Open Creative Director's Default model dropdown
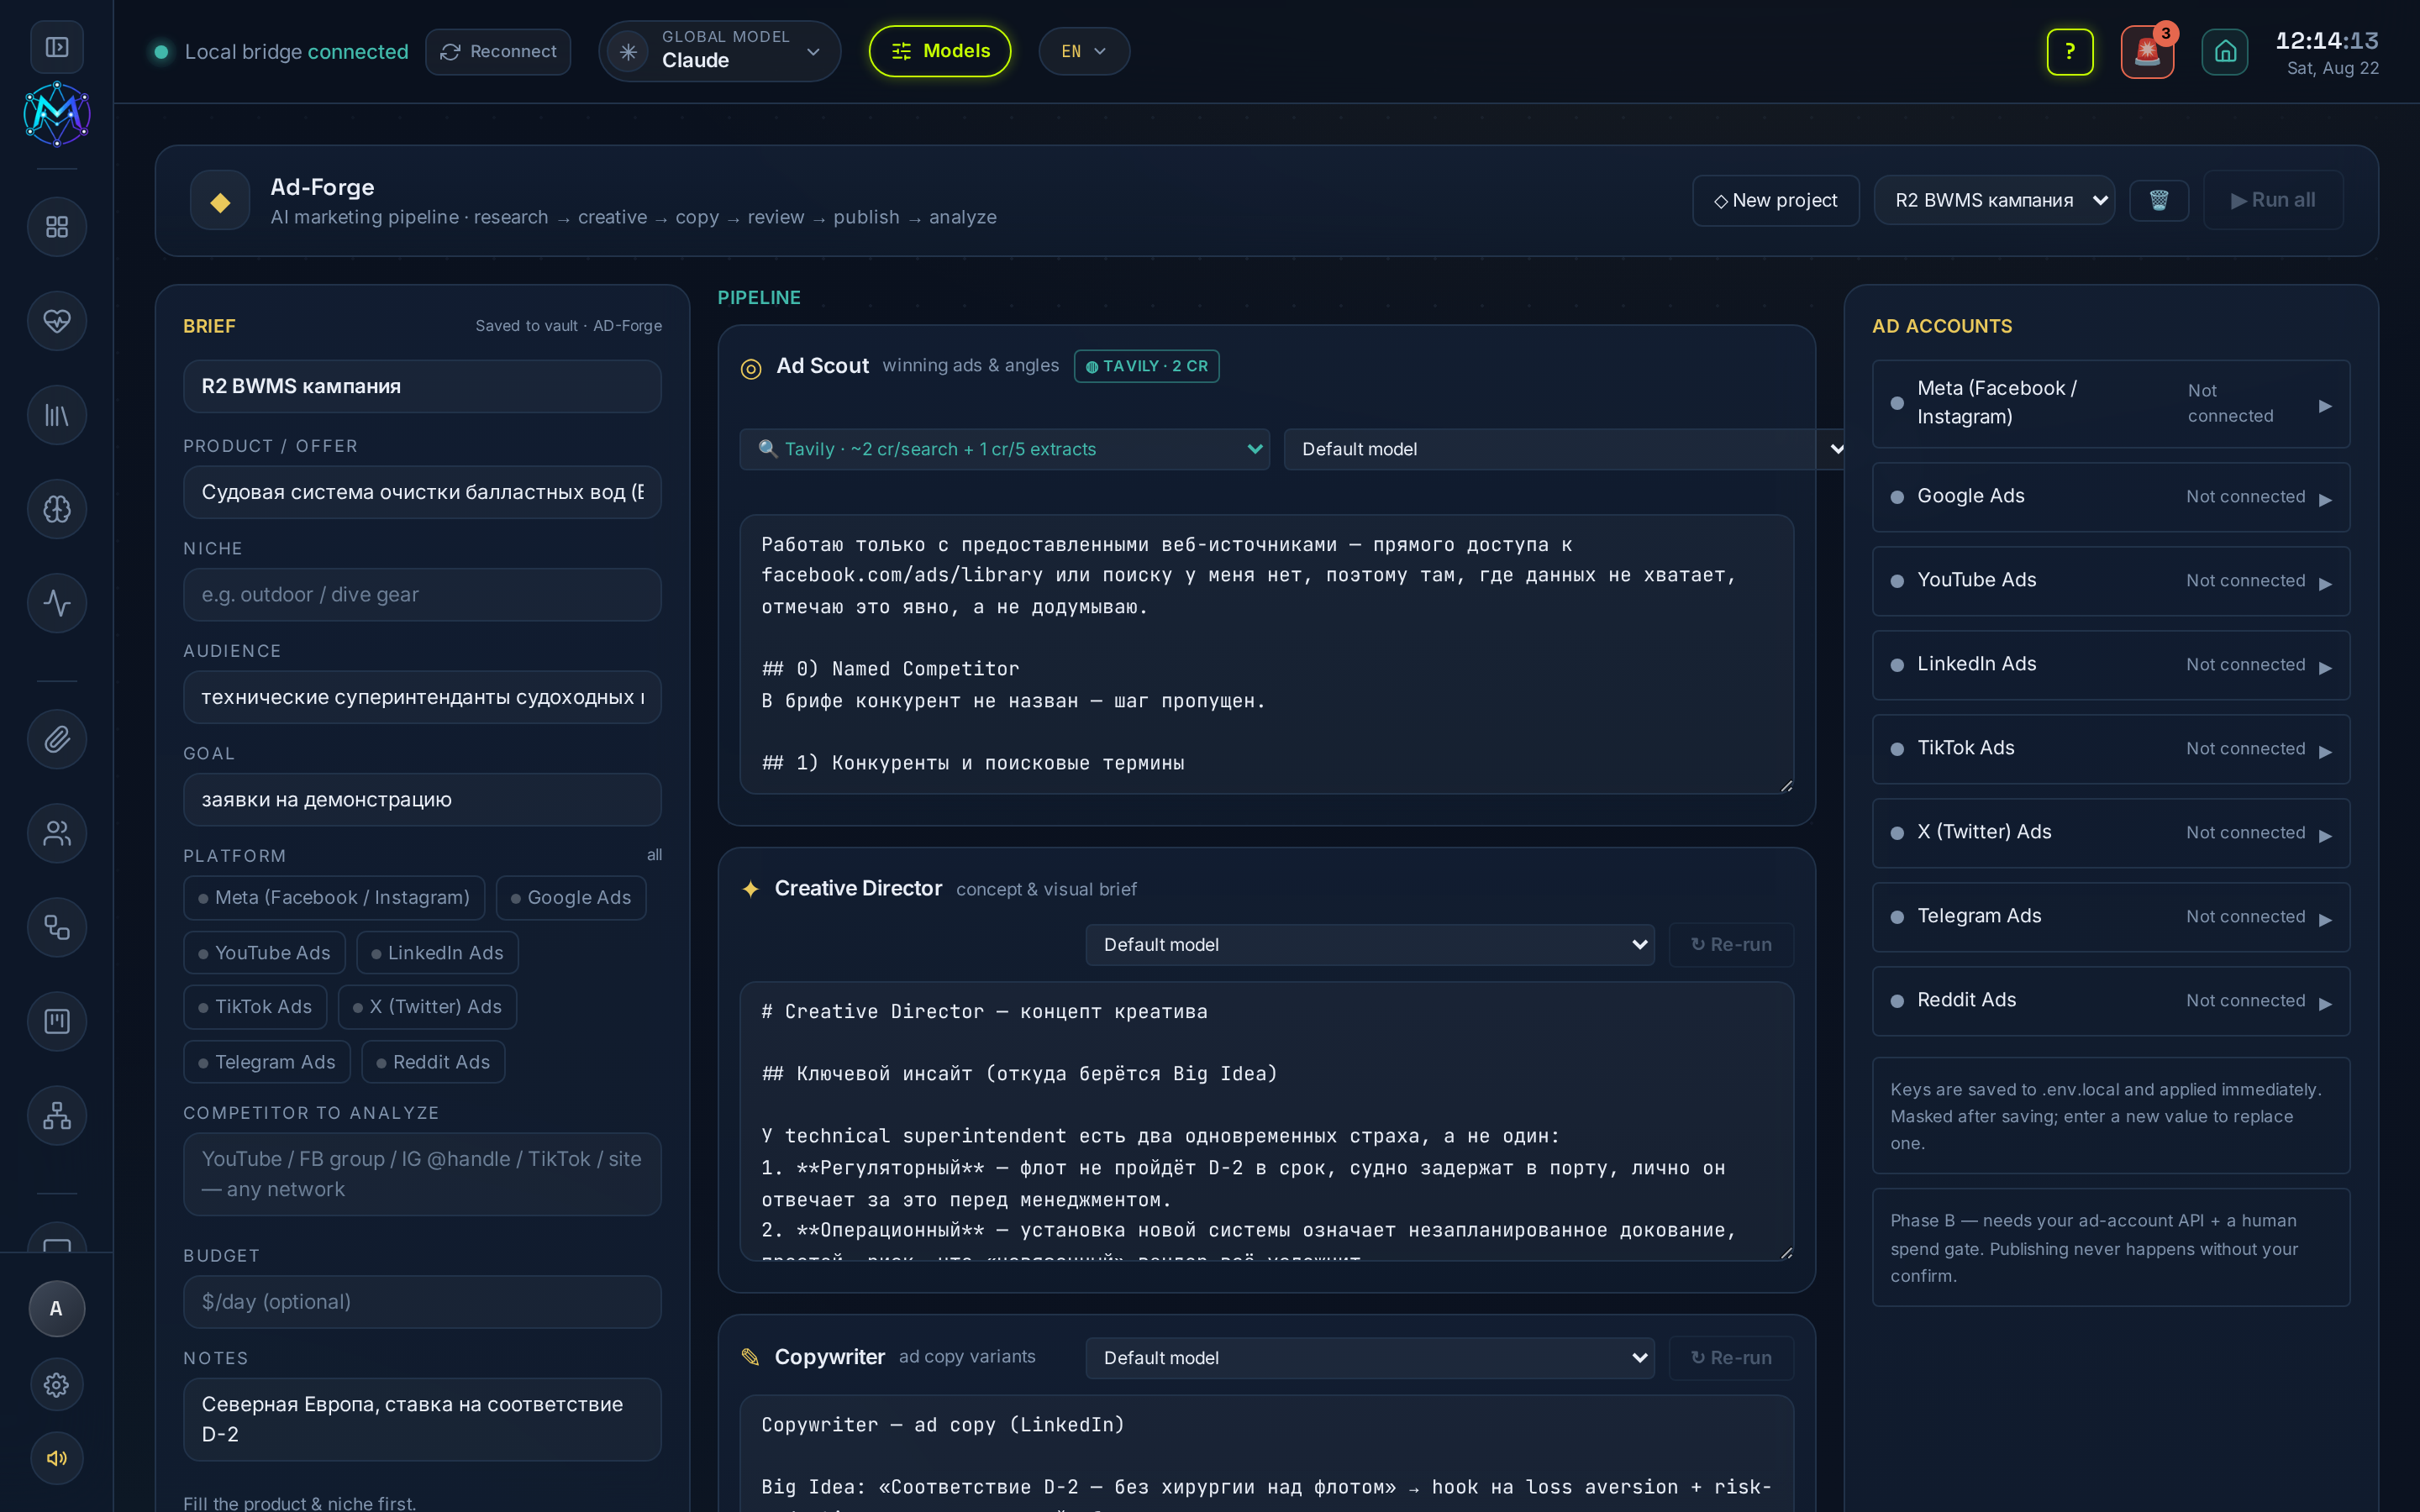 pos(1370,944)
